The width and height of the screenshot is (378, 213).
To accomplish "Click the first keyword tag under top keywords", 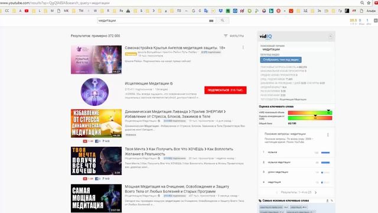I will pyautogui.click(x=273, y=207).
